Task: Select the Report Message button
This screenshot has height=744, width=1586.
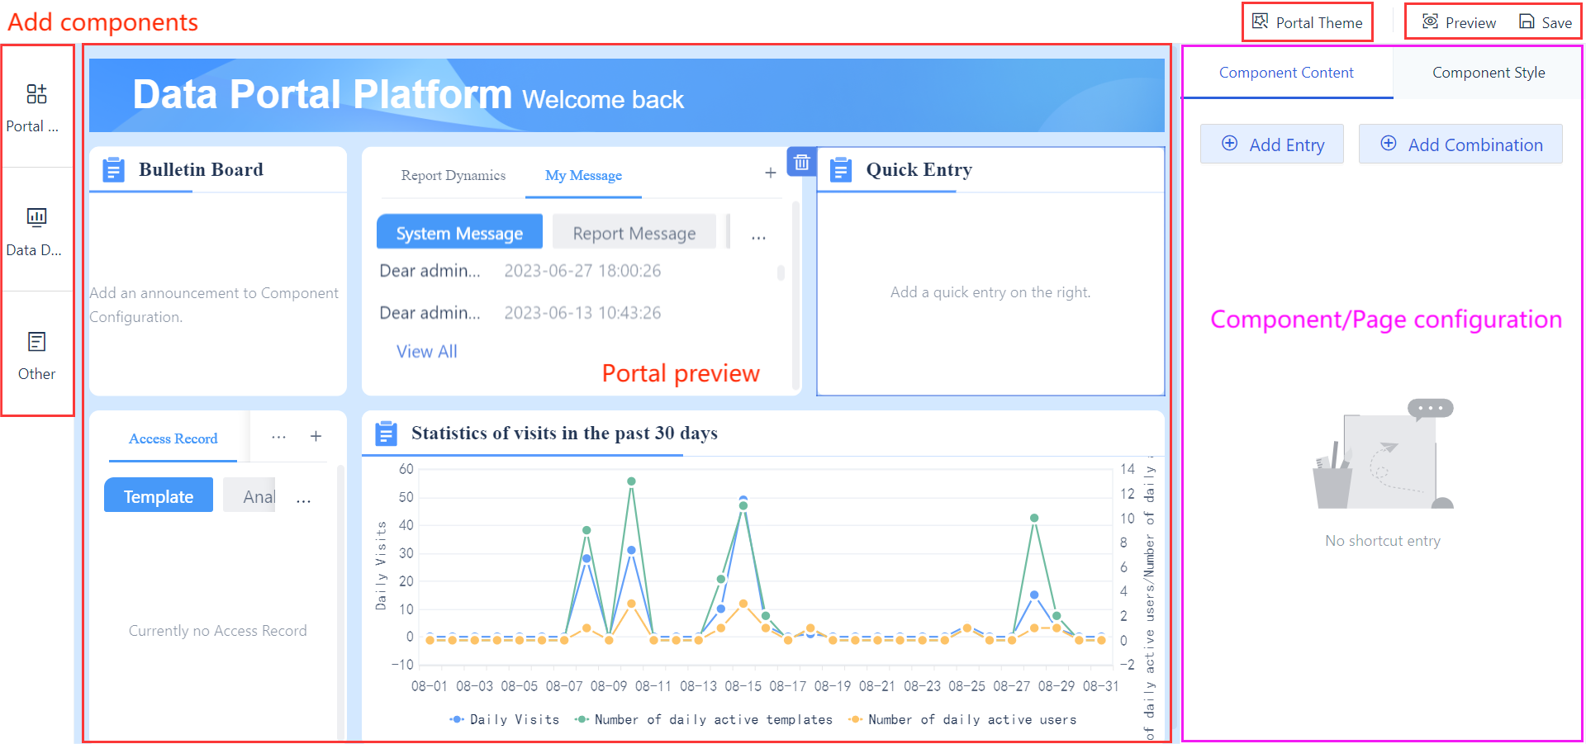Action: [x=634, y=233]
